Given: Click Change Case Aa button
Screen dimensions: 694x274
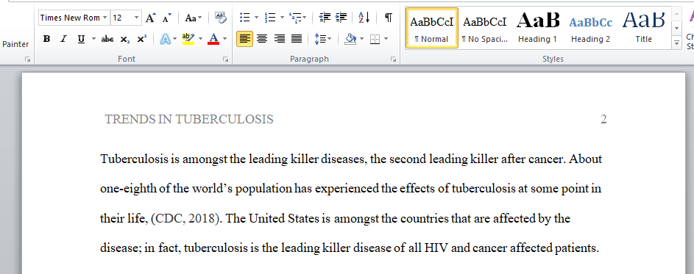Looking at the screenshot, I should click(193, 18).
